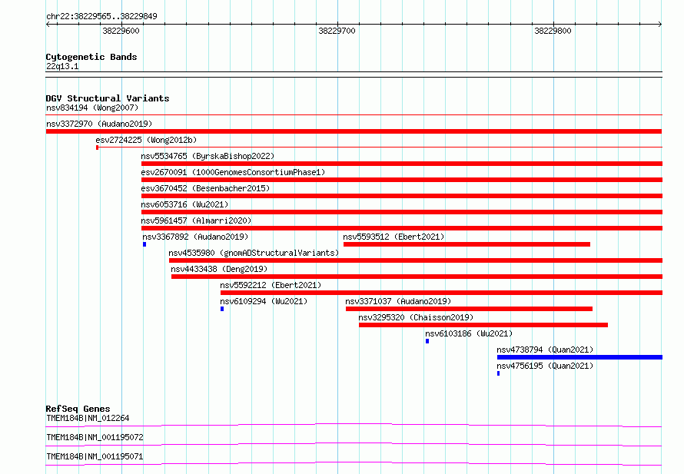Screen dimensions: 684x474
Task: Open the esv2724225 (Wong2012b) variant label
Action: [x=146, y=140]
